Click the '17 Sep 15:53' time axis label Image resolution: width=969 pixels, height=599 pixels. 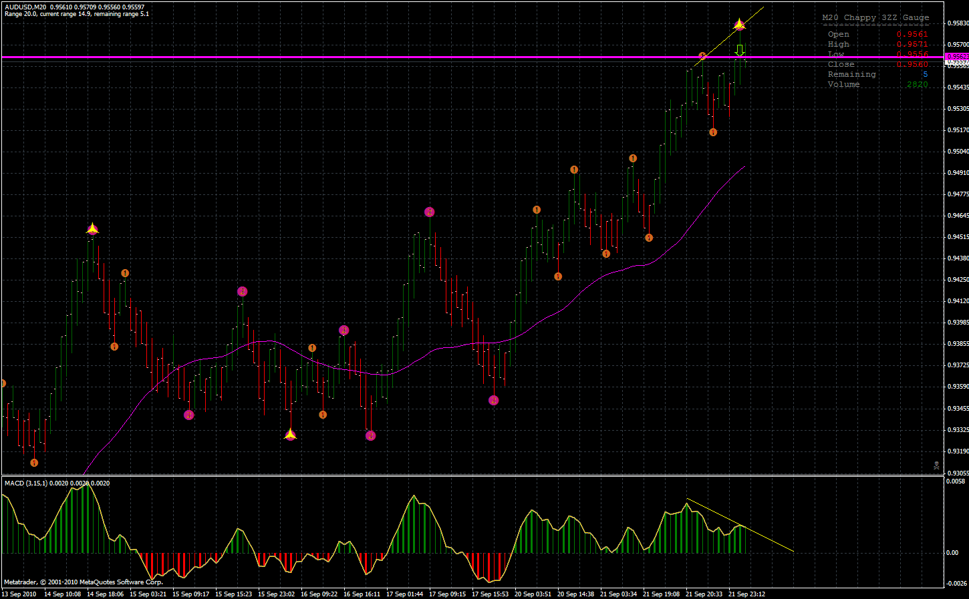490,594
